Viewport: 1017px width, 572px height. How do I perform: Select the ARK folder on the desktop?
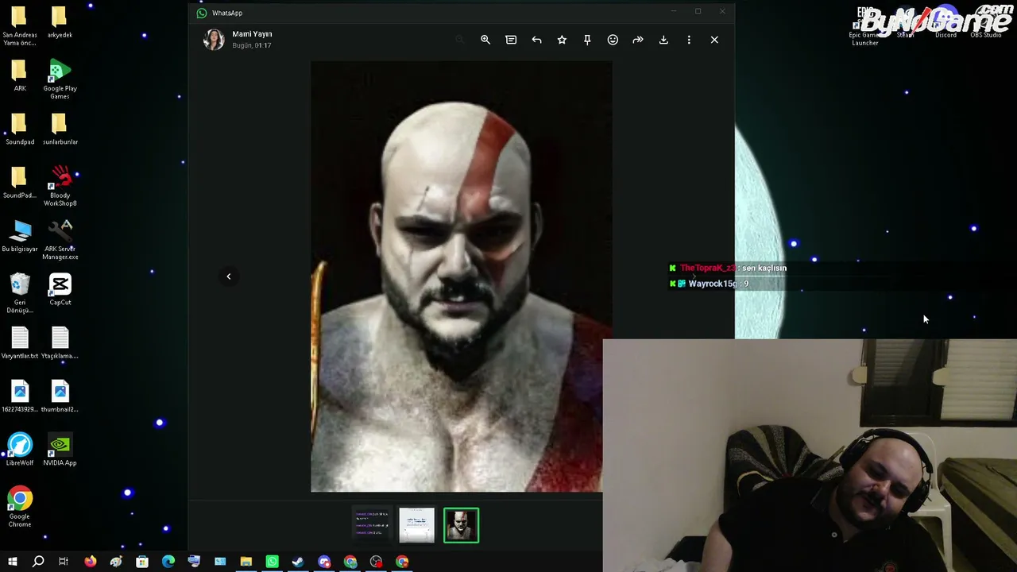[19, 76]
